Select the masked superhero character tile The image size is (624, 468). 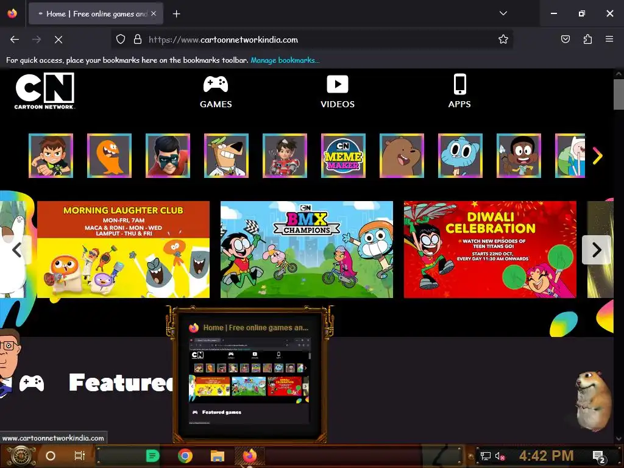pos(168,155)
